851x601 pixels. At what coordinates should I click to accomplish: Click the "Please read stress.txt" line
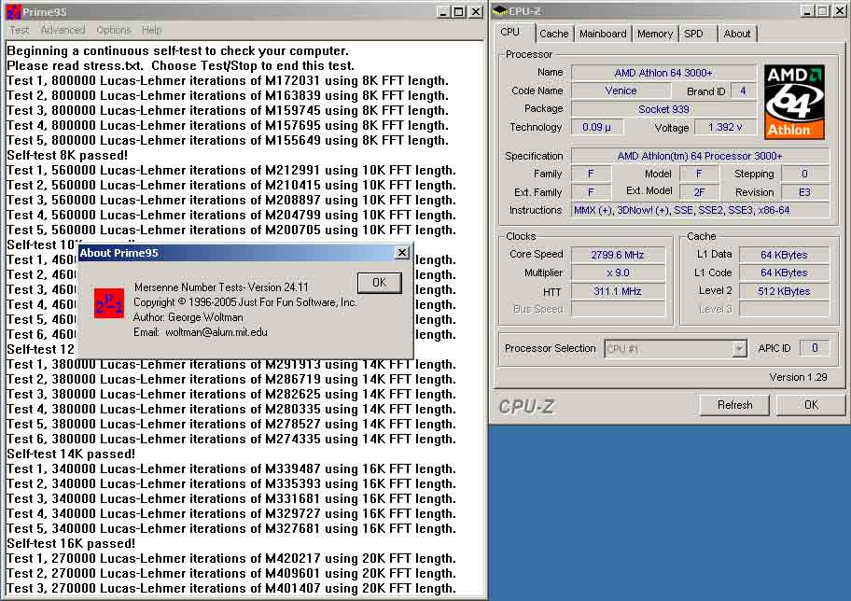(x=180, y=65)
